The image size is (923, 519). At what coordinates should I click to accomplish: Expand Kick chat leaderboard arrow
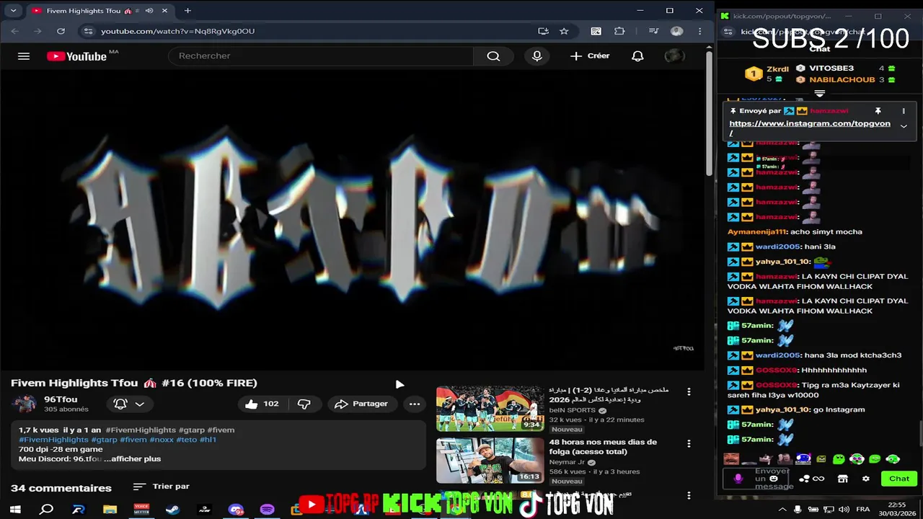[x=819, y=94]
